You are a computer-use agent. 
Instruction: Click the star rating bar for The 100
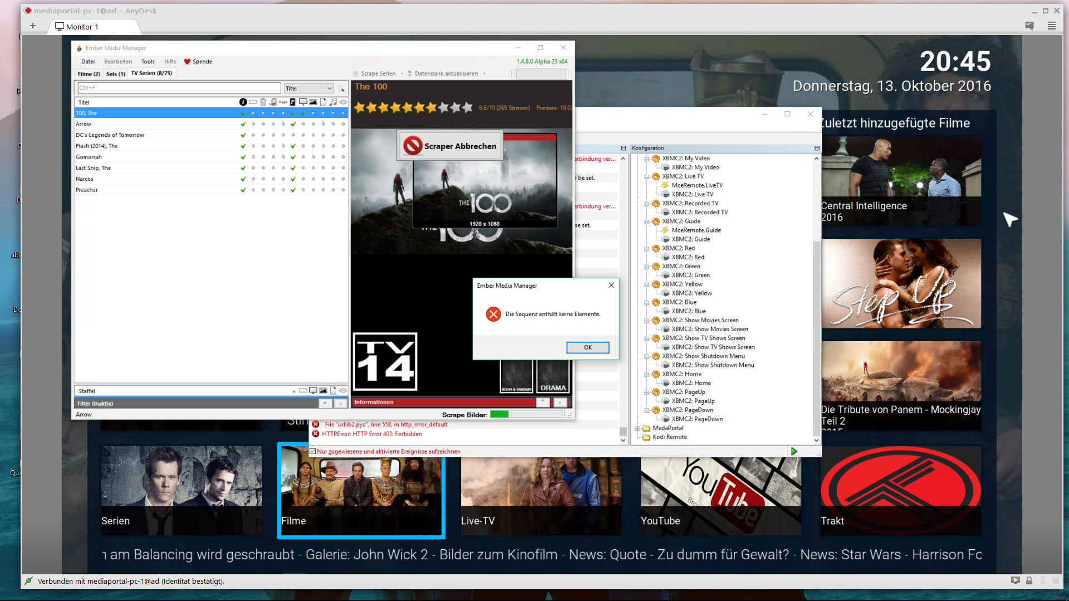pos(413,107)
